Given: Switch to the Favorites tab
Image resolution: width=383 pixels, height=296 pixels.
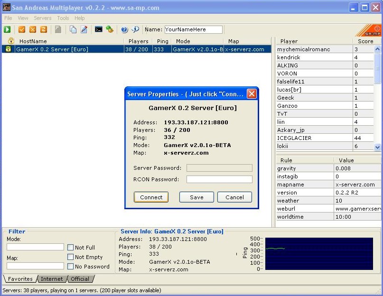Looking at the screenshot, I should click(20, 279).
